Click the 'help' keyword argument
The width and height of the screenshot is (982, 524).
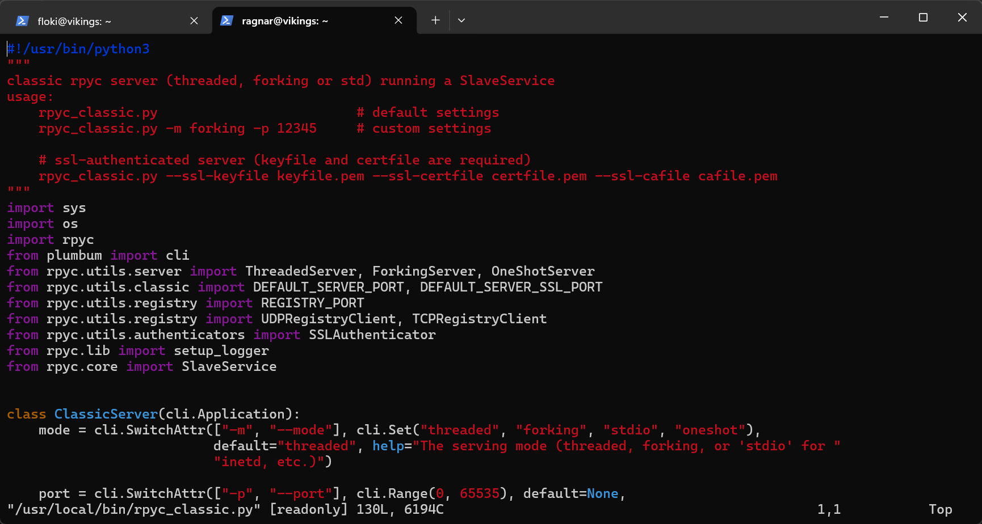pos(388,446)
